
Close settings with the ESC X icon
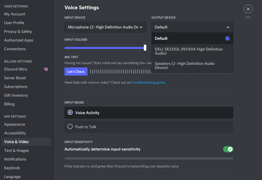[248, 9]
